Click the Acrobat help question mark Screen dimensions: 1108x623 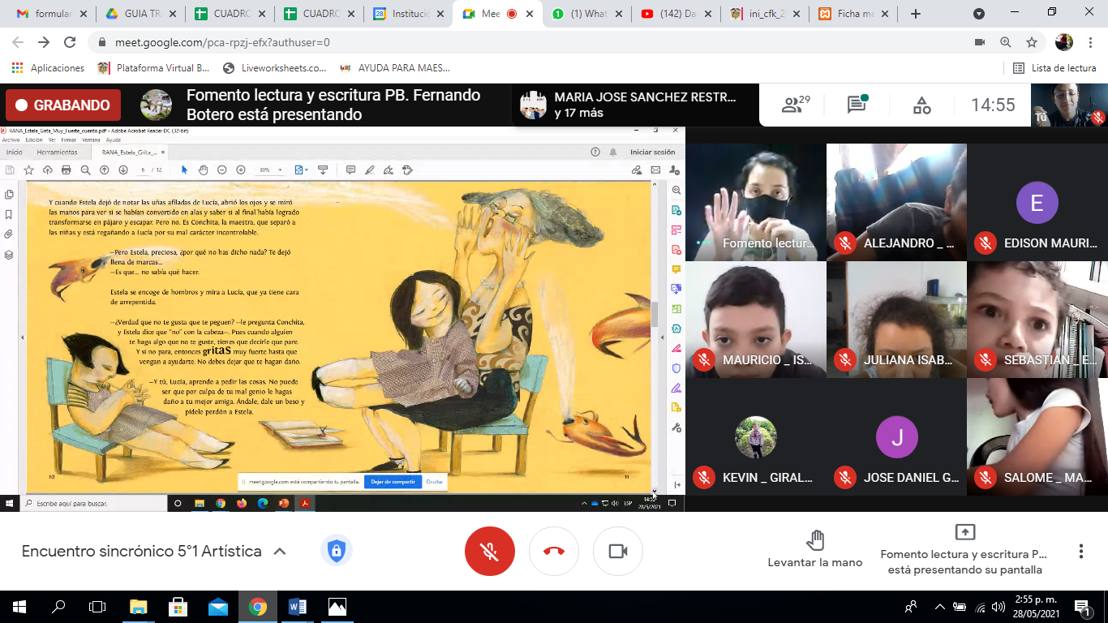(595, 152)
